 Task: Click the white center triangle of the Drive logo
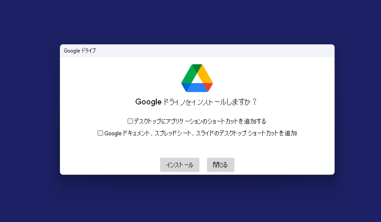197,79
